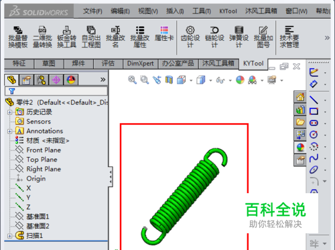
Task: Open 办公室产品 tab
Action: pyautogui.click(x=178, y=64)
